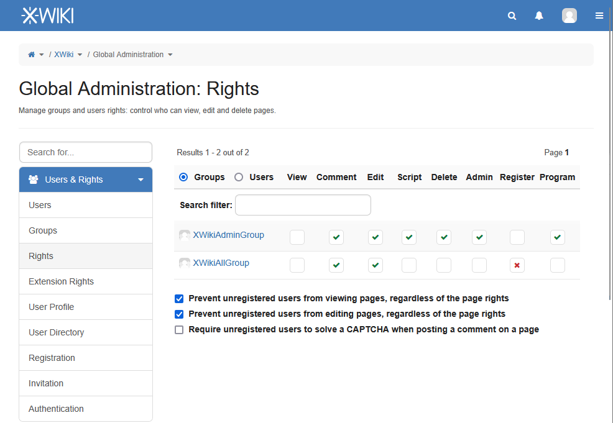Toggle Comment right for XWikiAllGroup
This screenshot has height=423, width=613.
tap(336, 265)
